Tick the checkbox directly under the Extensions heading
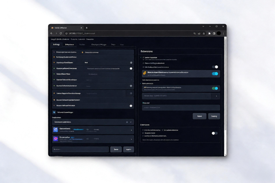This screenshot has height=183, width=275. [x=143, y=57]
